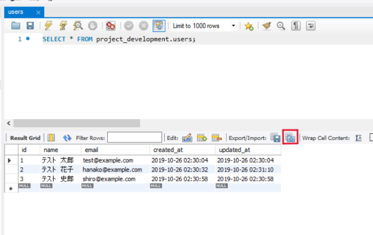Save the SQL script to file
The height and width of the screenshot is (235, 373).
pos(30,26)
